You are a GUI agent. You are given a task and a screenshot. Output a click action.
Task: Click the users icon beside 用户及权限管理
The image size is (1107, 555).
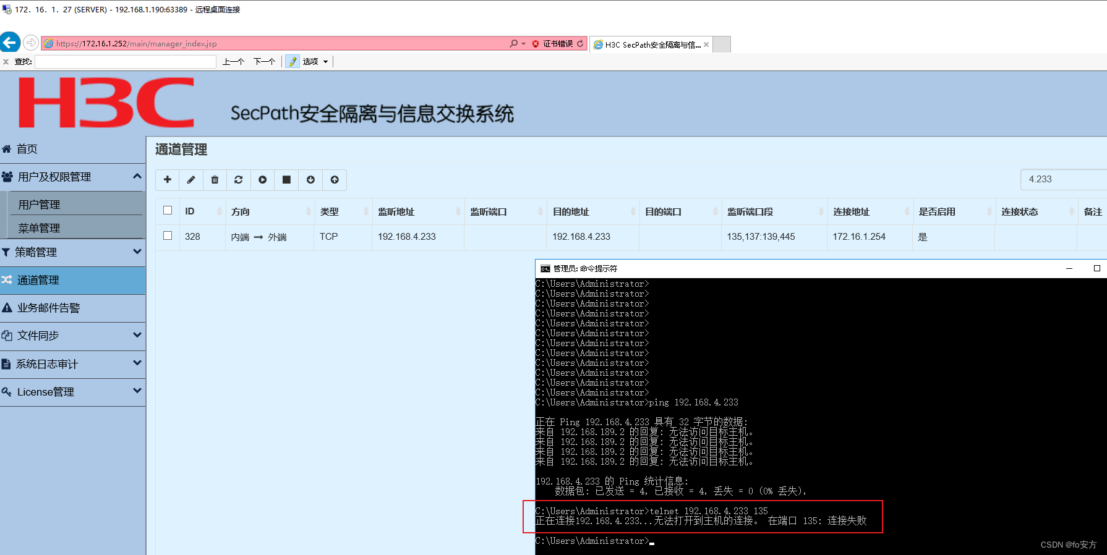pyautogui.click(x=7, y=177)
